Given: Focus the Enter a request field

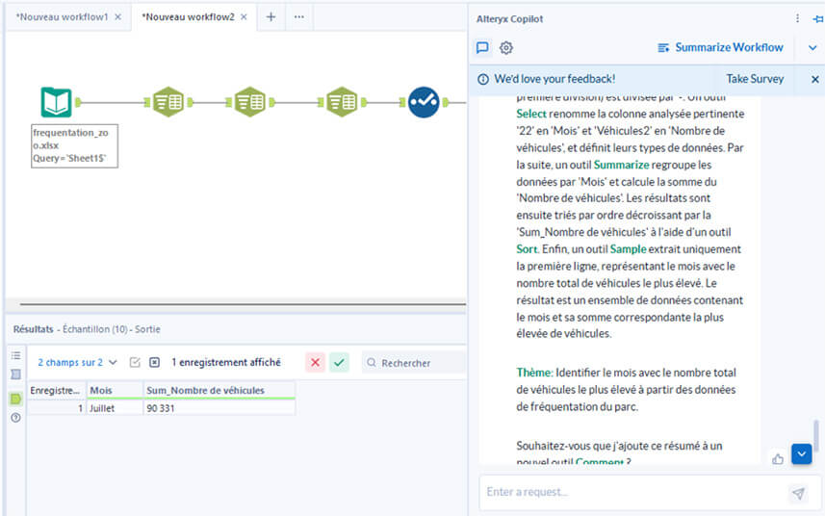Looking at the screenshot, I should point(634,492).
